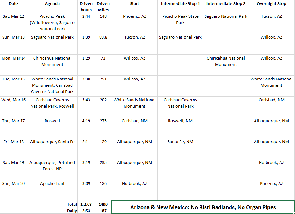Click the Tue, Mar 15 date cell

[x=13, y=79]
